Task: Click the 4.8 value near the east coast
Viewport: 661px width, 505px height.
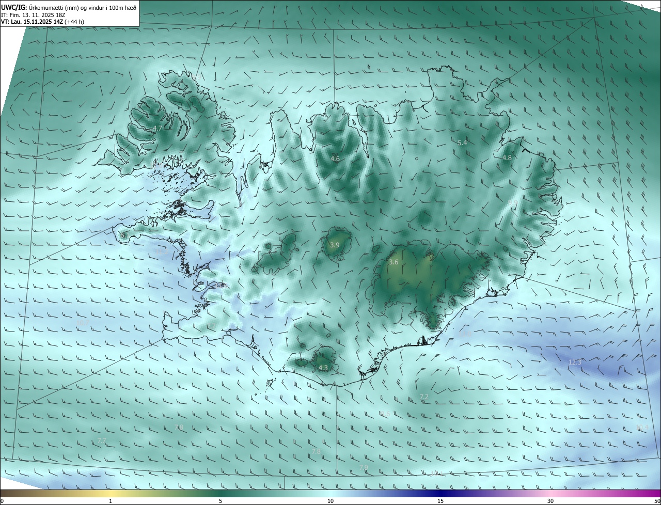Action: pos(507,158)
